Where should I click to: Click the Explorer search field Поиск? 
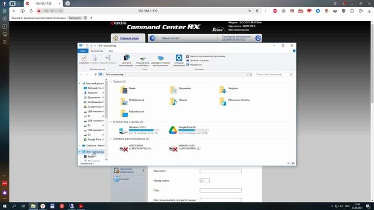273,75
